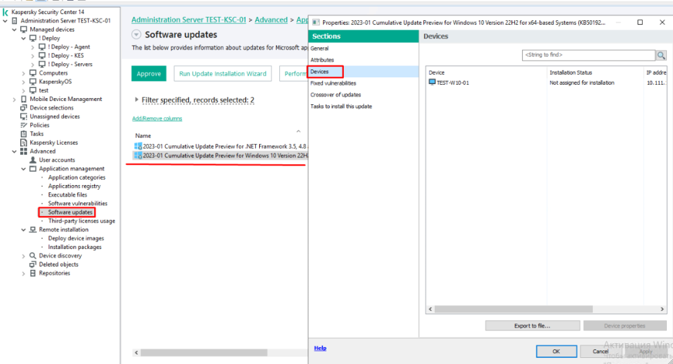Click the Kaspersky Security Center 14 logo icon
This screenshot has height=364, width=673.
[x=5, y=13]
